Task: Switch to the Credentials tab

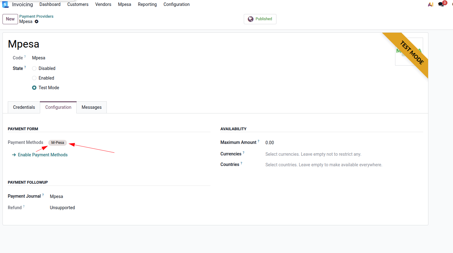Action: [x=24, y=107]
